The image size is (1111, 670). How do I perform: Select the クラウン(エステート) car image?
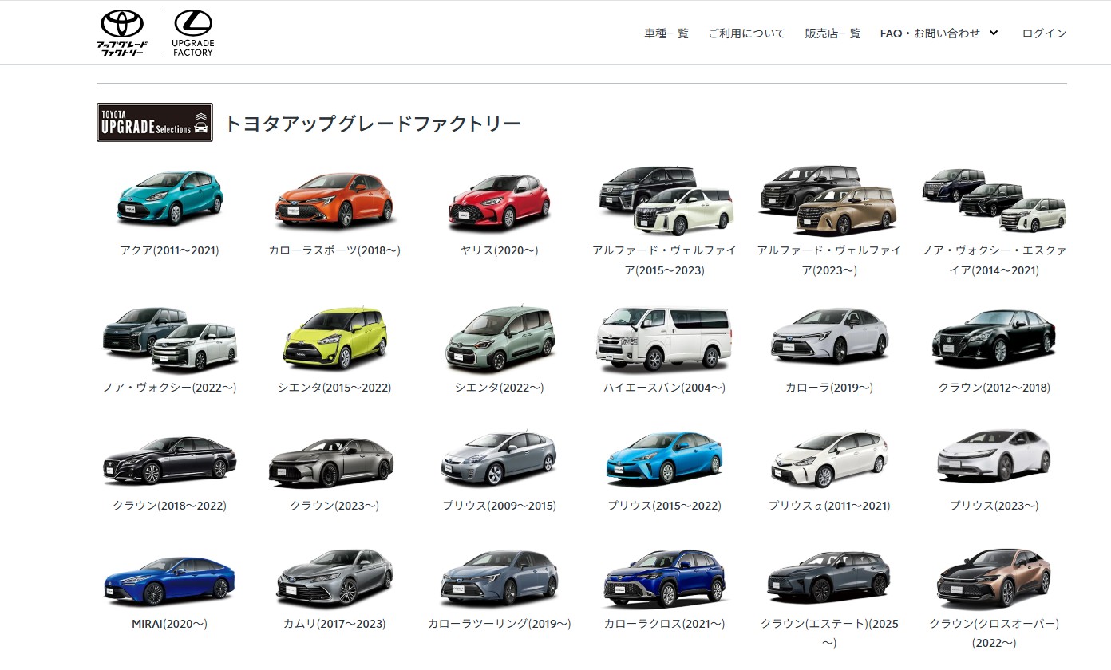pyautogui.click(x=829, y=578)
